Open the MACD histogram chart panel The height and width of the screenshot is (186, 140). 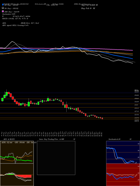click(17, 175)
